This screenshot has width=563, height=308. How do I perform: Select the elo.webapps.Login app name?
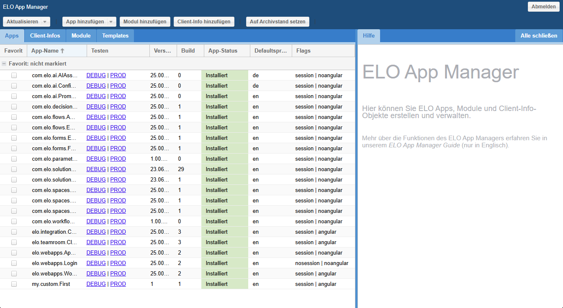54,263
